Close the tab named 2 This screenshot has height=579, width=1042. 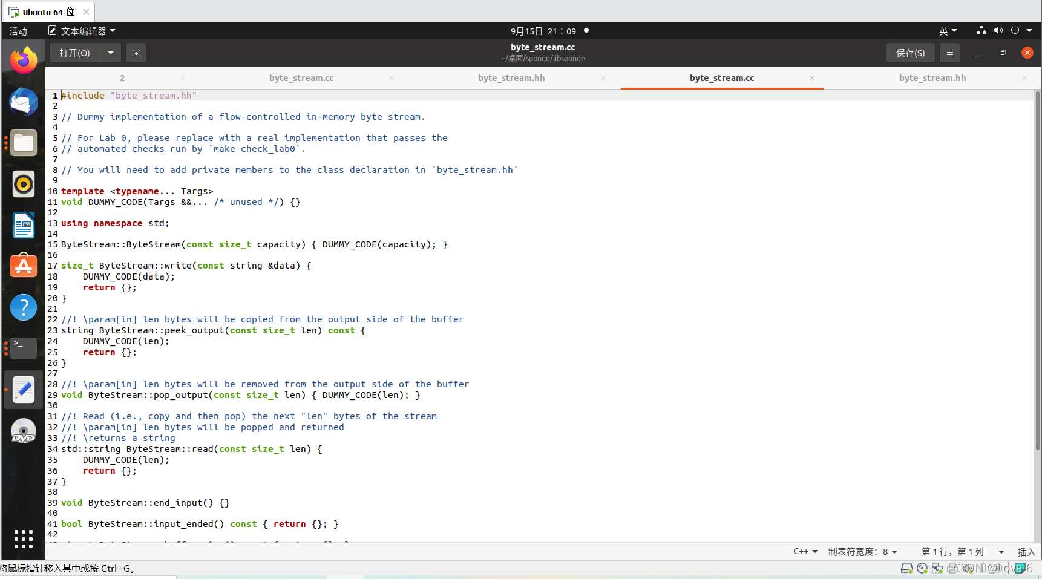click(x=183, y=78)
